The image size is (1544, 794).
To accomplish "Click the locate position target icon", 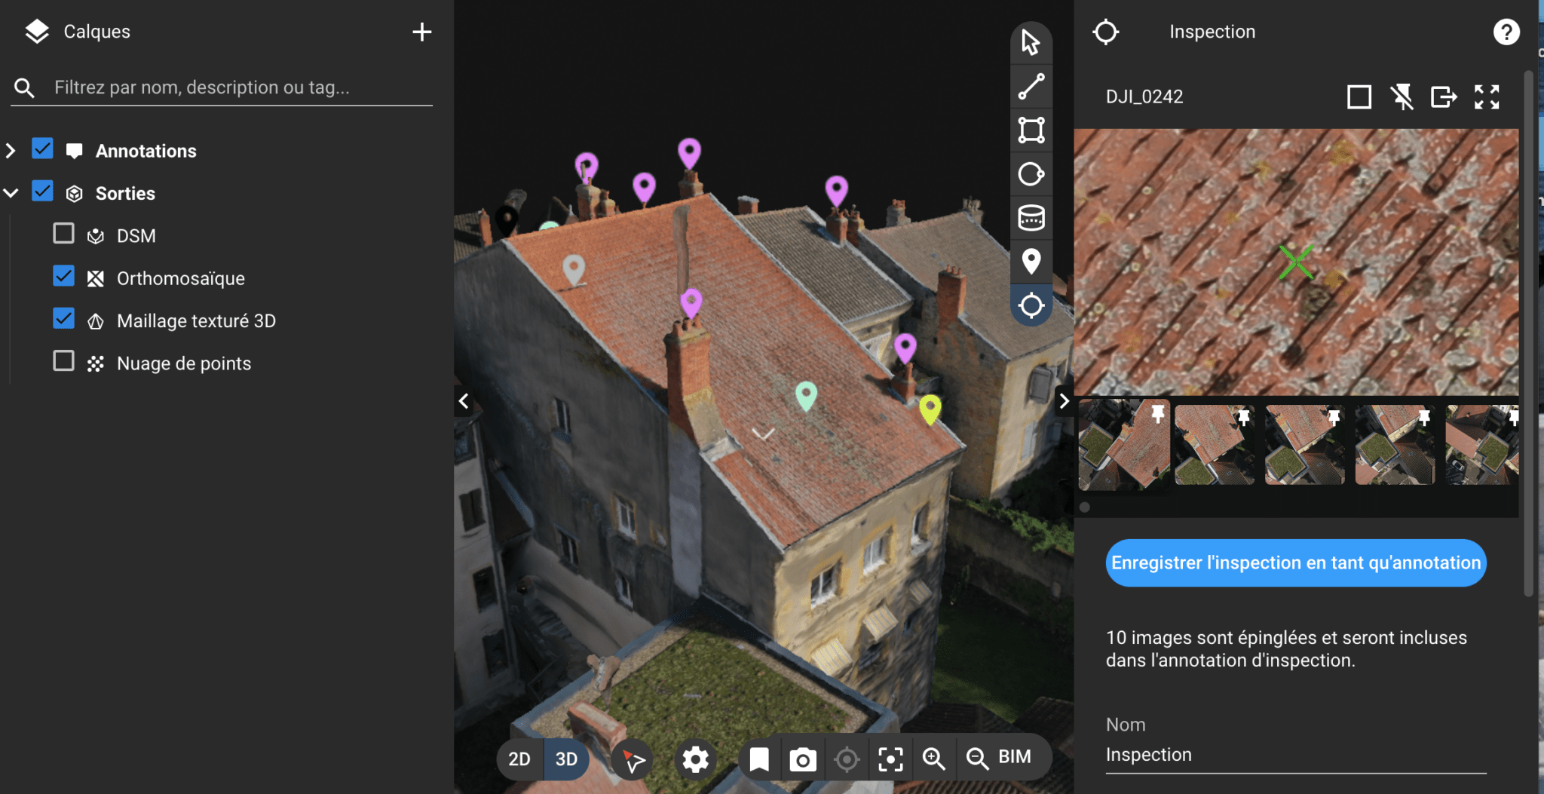I will (x=847, y=759).
